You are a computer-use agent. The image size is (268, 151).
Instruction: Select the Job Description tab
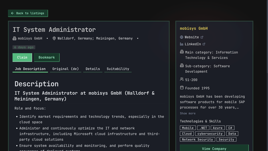(x=30, y=69)
